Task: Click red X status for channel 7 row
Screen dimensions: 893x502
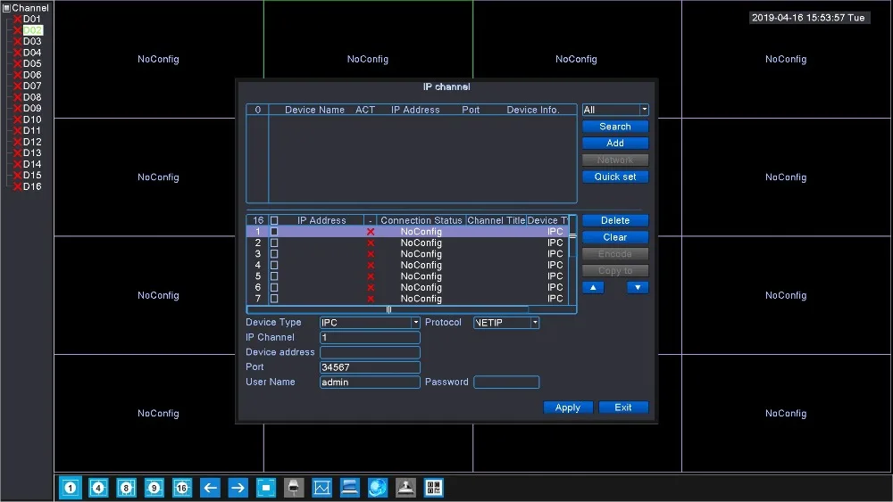Action: coord(371,299)
